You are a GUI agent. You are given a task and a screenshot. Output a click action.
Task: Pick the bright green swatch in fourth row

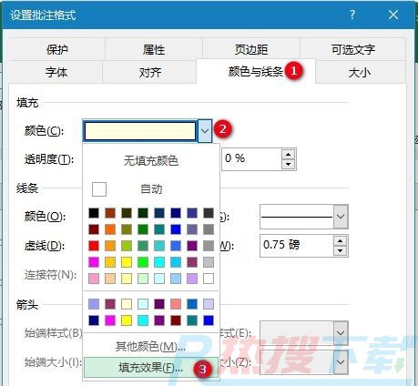coord(143,262)
